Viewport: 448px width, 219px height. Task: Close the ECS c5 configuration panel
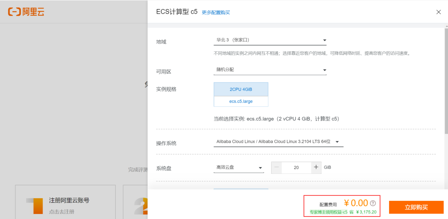pos(438,12)
